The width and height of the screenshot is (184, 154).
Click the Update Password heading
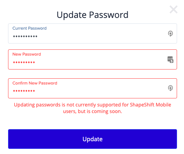point(93,15)
